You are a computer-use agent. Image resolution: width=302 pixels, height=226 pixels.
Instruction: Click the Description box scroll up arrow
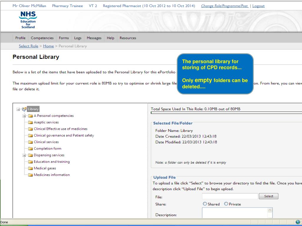tap(270, 210)
